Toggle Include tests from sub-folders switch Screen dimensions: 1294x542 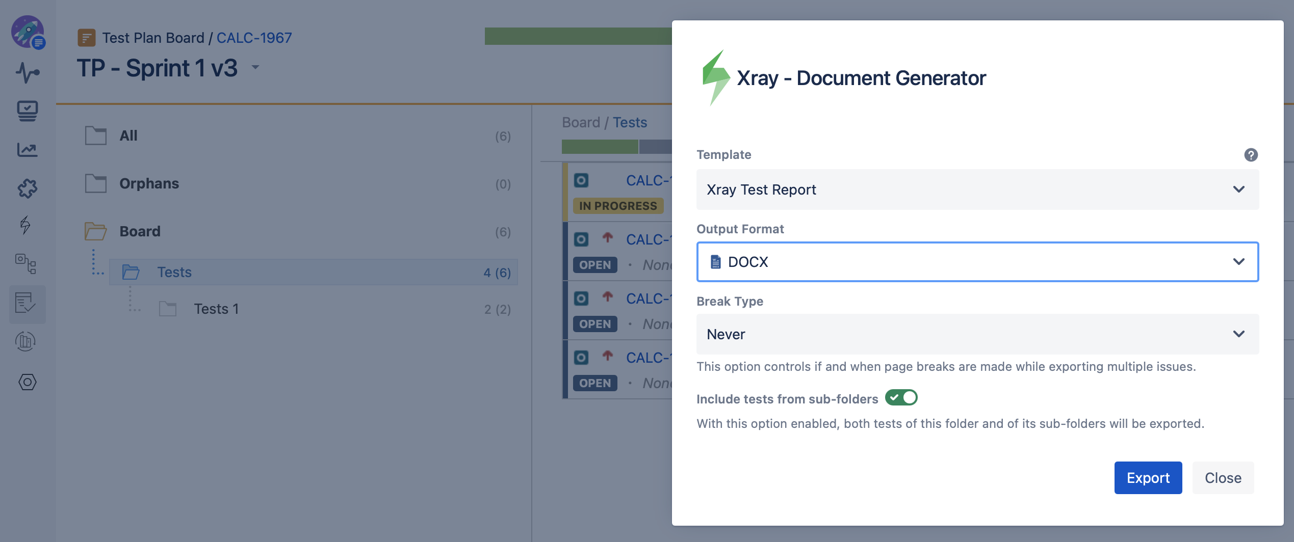click(x=901, y=397)
